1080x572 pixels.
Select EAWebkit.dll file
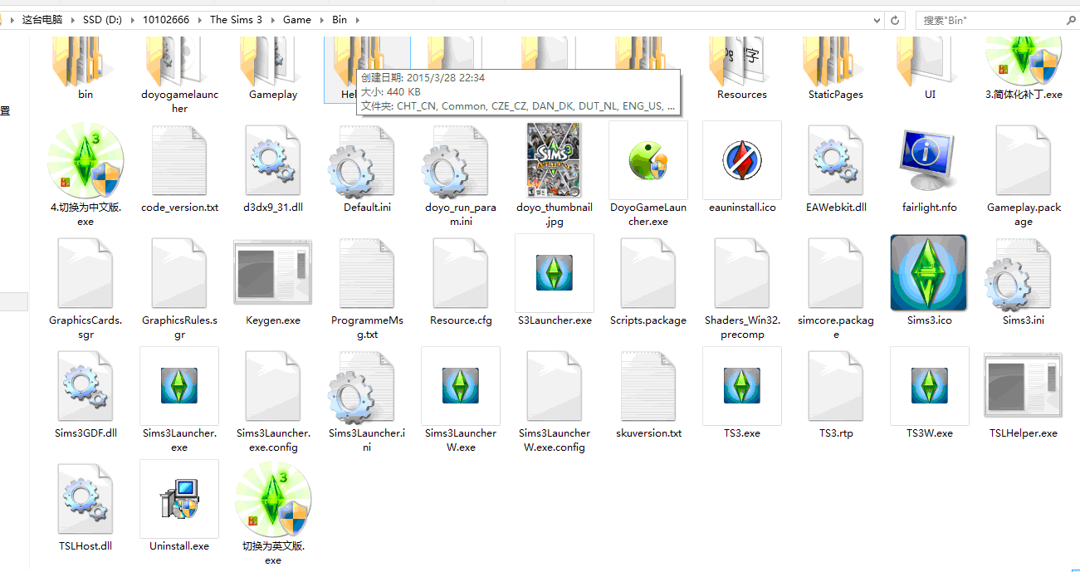click(x=836, y=169)
